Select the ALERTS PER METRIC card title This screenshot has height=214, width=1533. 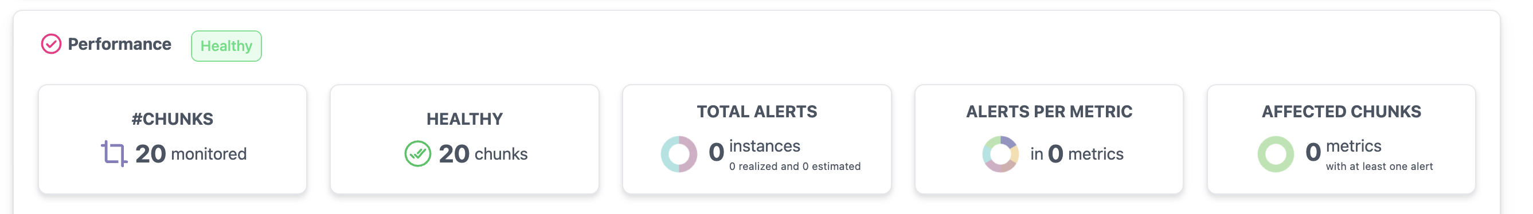1049,112
